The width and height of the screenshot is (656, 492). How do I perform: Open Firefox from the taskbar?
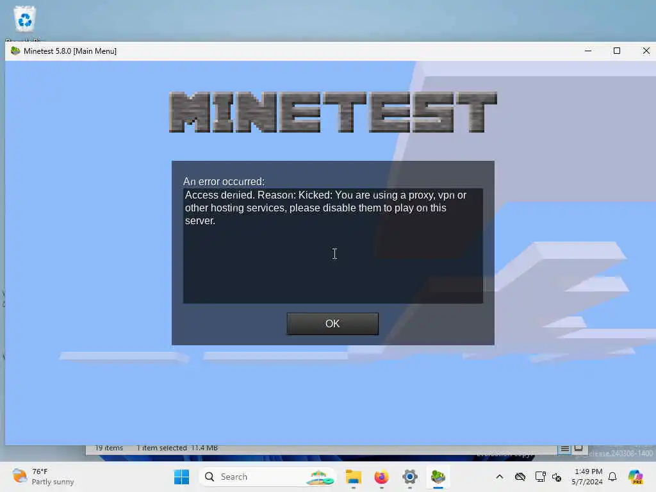pos(382,477)
